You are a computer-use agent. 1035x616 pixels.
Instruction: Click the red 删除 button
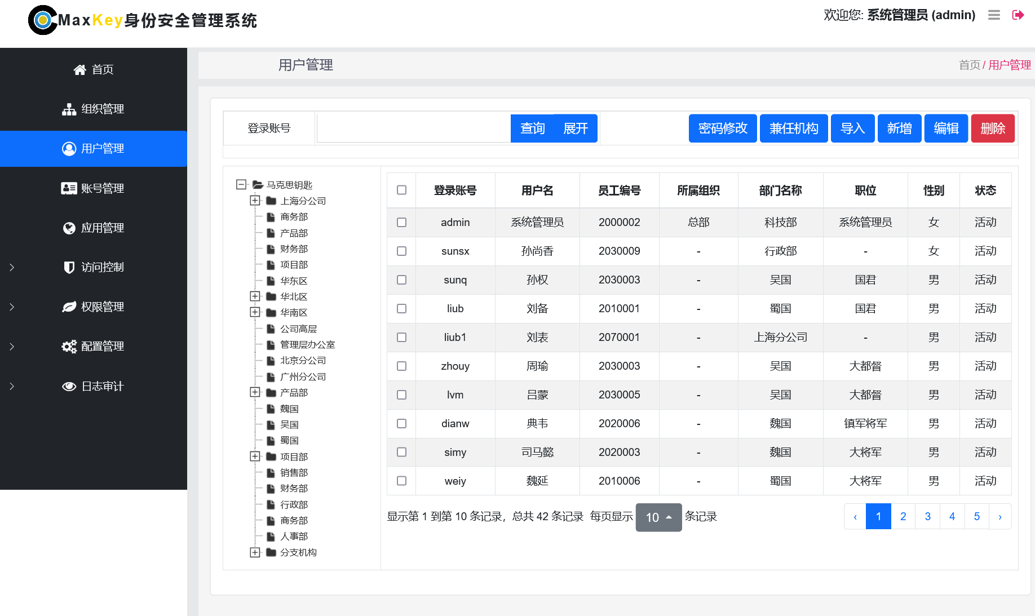(992, 128)
